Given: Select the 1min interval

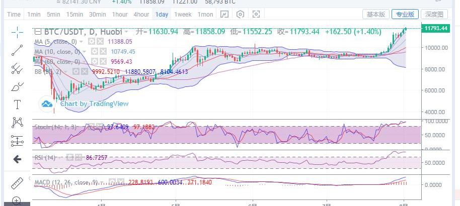Looking at the screenshot, I should pyautogui.click(x=34, y=15).
